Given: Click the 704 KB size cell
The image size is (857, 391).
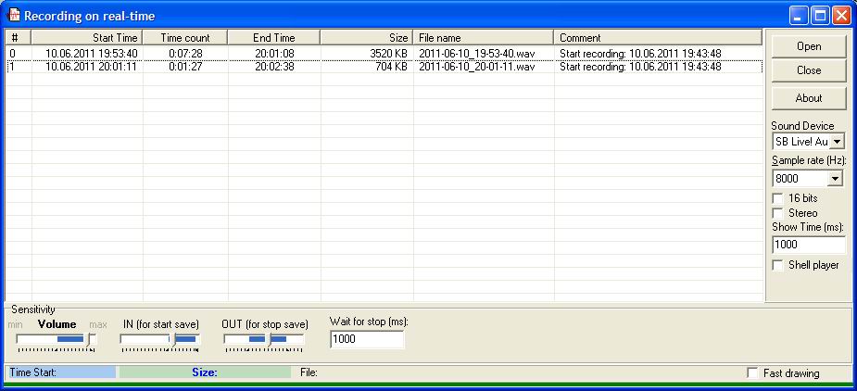Looking at the screenshot, I should tap(391, 67).
